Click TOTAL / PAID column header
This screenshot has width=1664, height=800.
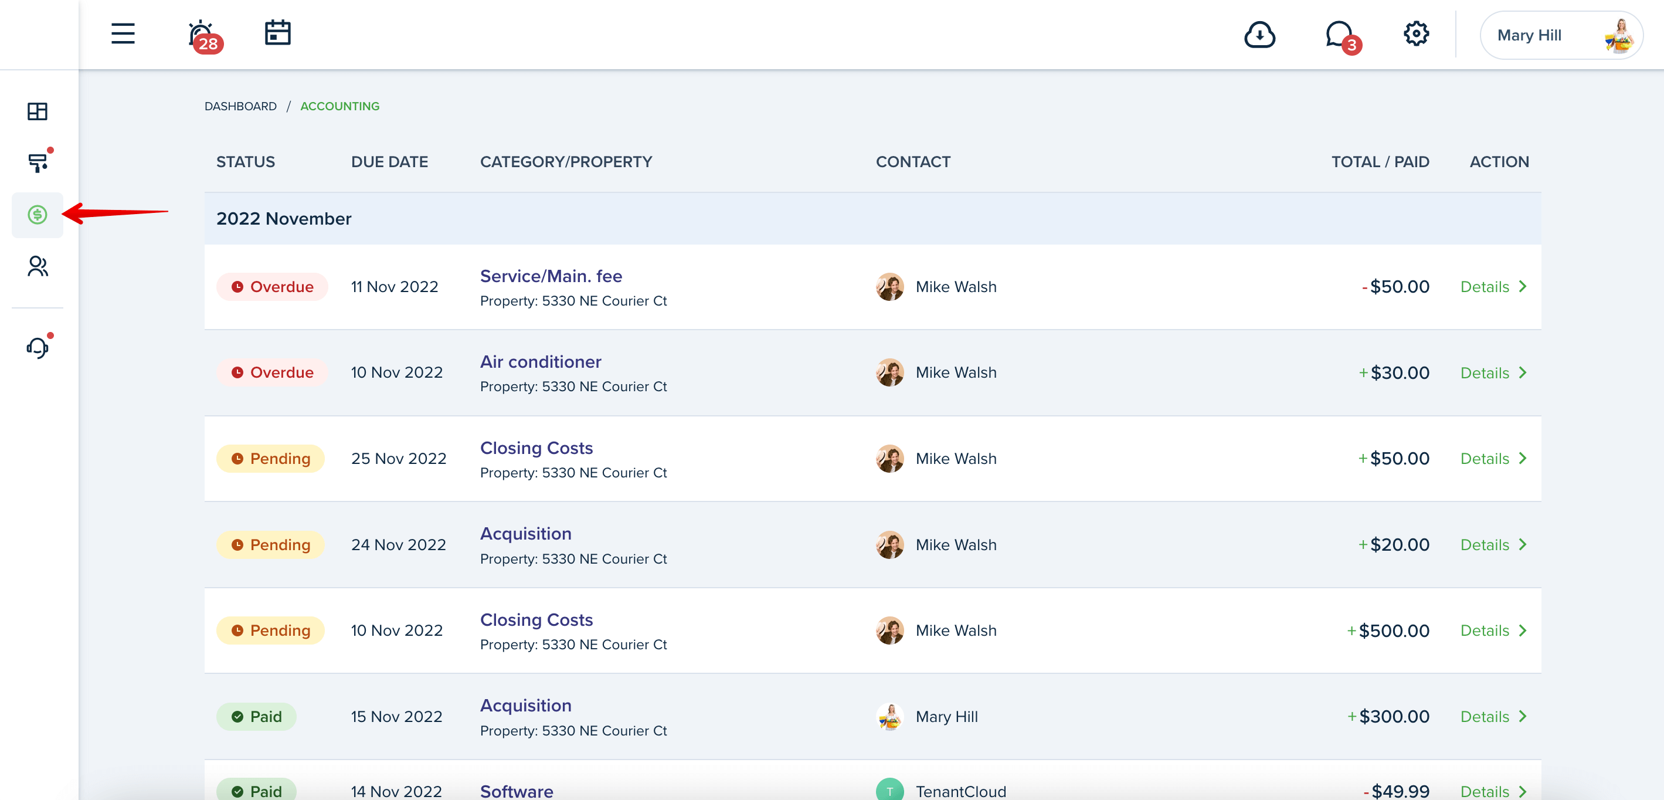[1380, 161]
